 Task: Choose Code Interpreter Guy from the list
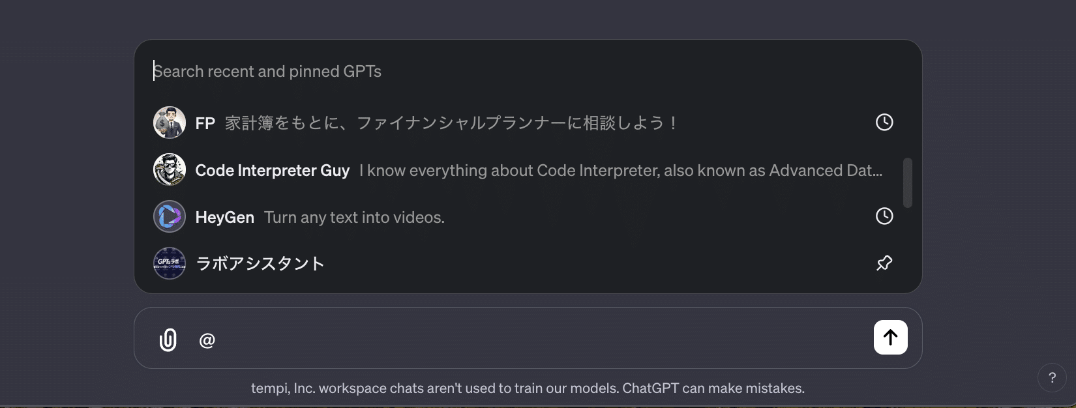click(272, 171)
